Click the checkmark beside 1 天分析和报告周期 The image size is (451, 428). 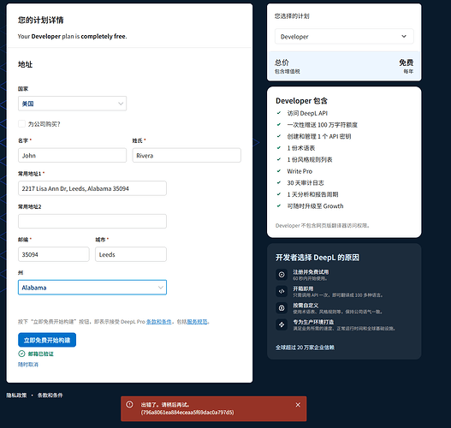click(279, 194)
